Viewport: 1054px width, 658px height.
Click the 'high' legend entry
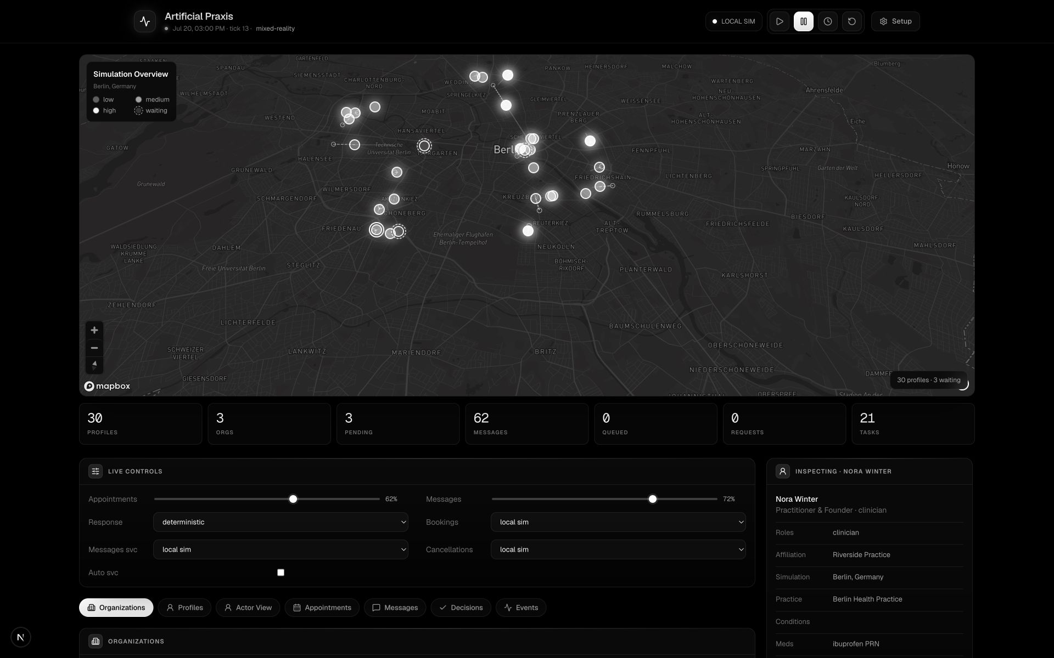[x=105, y=111]
